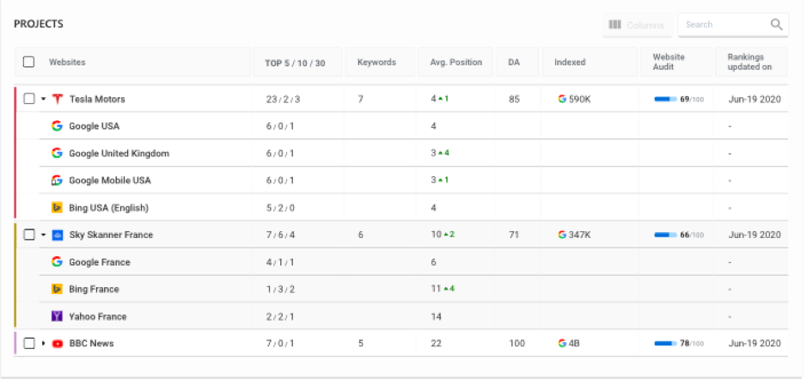Viewport: 807px width, 379px height.
Task: Collapse the Sky Skanner France project row
Action: pyautogui.click(x=43, y=235)
